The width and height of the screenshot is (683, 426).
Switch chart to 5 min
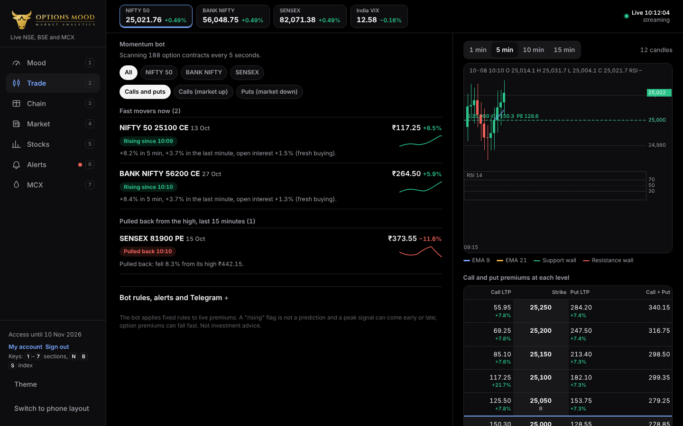click(505, 50)
